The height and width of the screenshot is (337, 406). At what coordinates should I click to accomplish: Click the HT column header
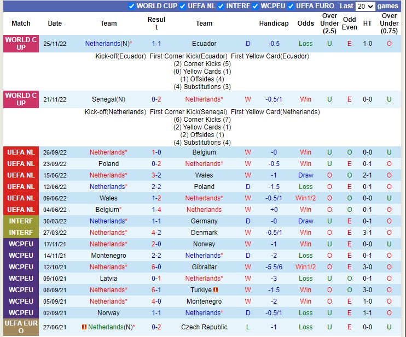[x=367, y=23]
